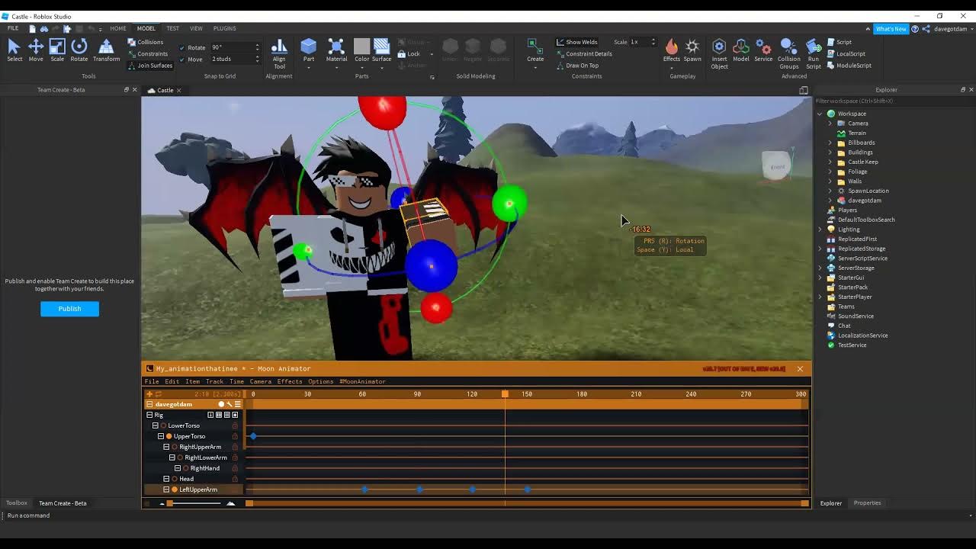Click the Service icon
Screen dimensions: 976x549
(763, 50)
